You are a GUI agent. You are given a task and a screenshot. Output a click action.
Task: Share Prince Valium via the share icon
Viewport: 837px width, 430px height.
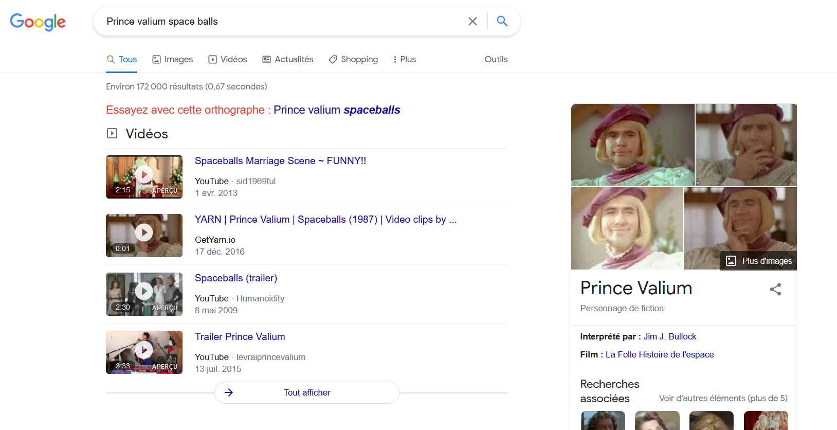(775, 289)
